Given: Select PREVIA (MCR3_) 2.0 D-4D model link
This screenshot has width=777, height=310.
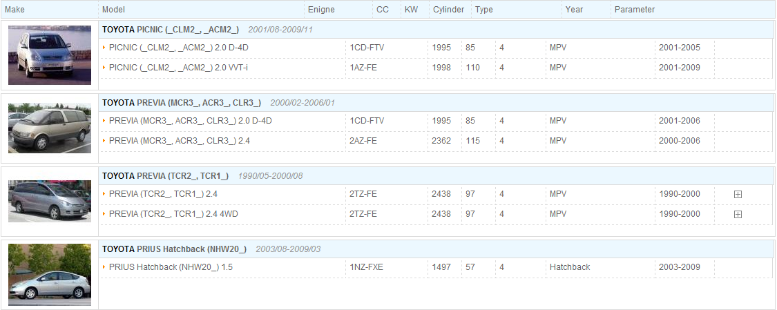Looking at the screenshot, I should pyautogui.click(x=191, y=121).
